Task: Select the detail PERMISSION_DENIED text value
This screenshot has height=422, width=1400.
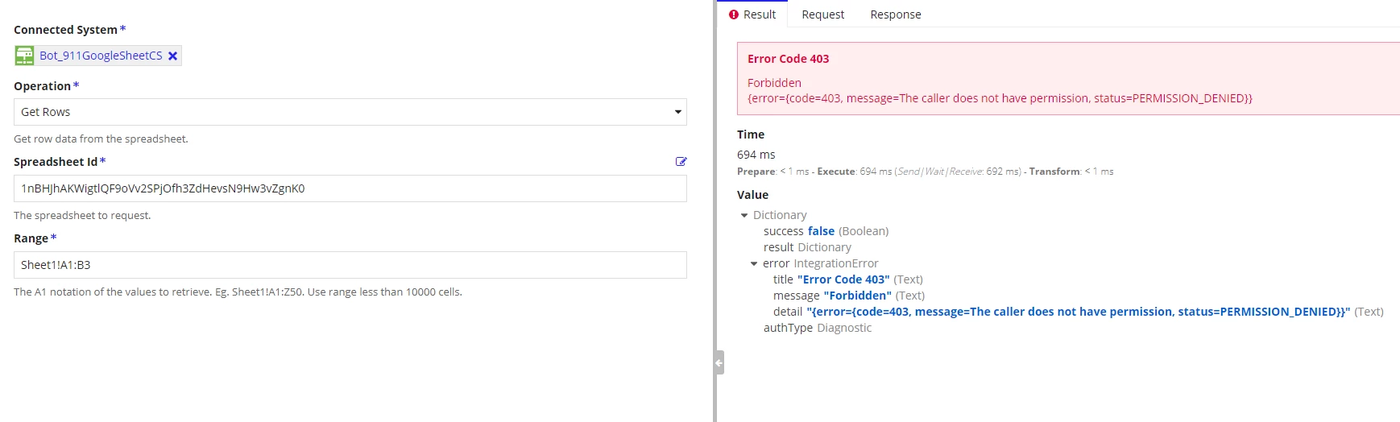Action: tap(1078, 312)
